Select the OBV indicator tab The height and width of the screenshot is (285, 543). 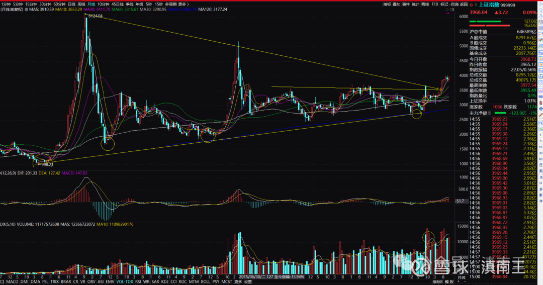coord(92,281)
